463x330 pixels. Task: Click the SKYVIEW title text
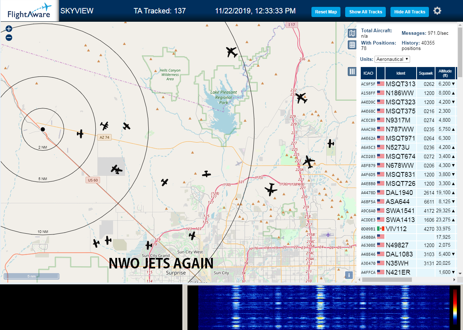pos(77,11)
